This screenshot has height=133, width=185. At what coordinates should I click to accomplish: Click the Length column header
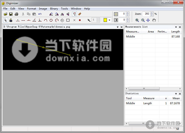click(x=175, y=32)
